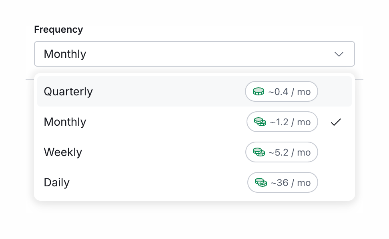Viewport: 389px width, 239px height.
Task: Click the ~0.4 / mo cost badge
Action: coord(281,91)
